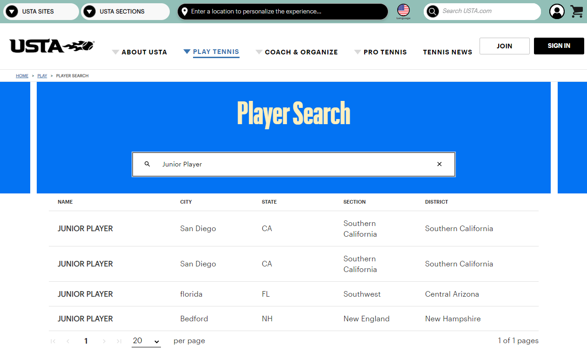Screen dimensions: 587x352
Task: Expand the USTA SECTIONS dropdown
Action: point(125,11)
